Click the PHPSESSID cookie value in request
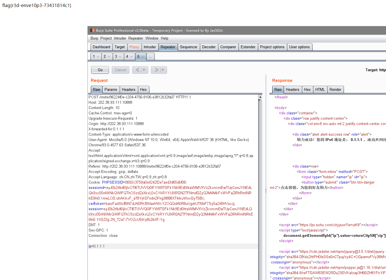This screenshot has width=386, height=280. 156,182
